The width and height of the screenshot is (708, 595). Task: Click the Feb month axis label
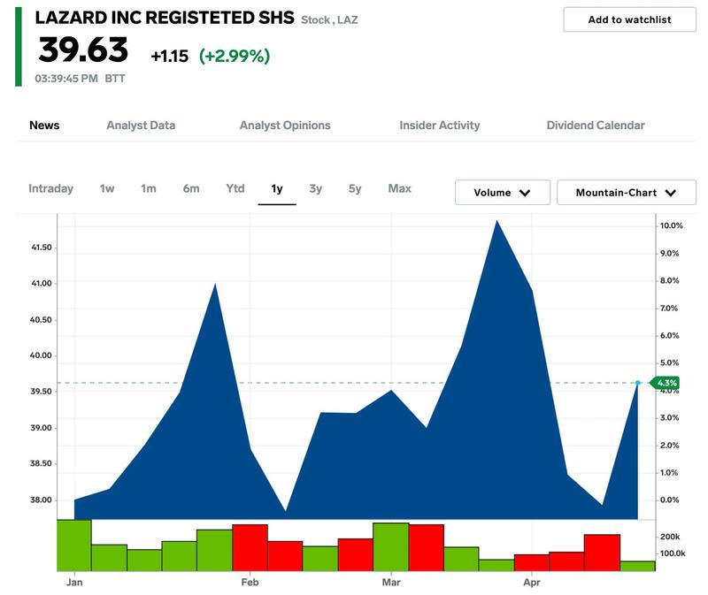pos(250,582)
